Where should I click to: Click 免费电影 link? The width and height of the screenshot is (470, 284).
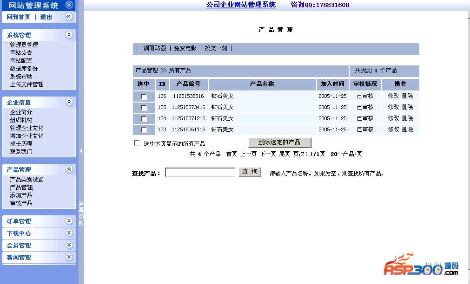[185, 48]
